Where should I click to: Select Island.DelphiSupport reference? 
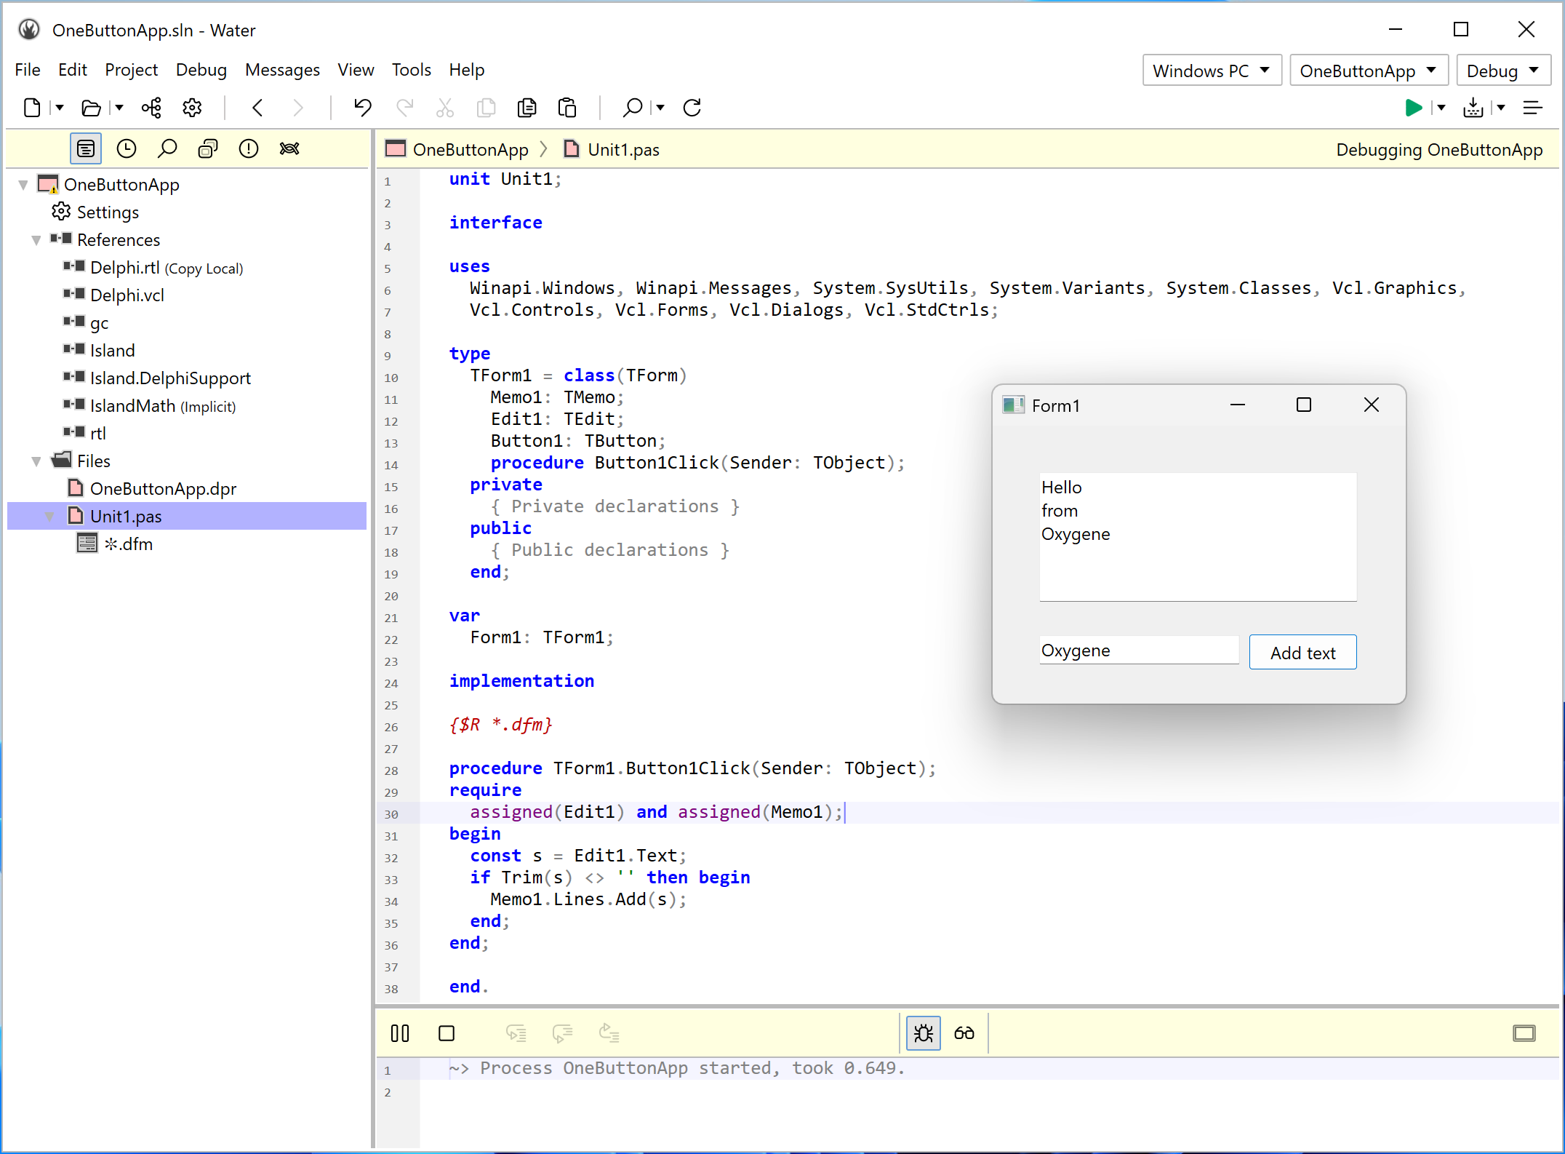tap(170, 378)
